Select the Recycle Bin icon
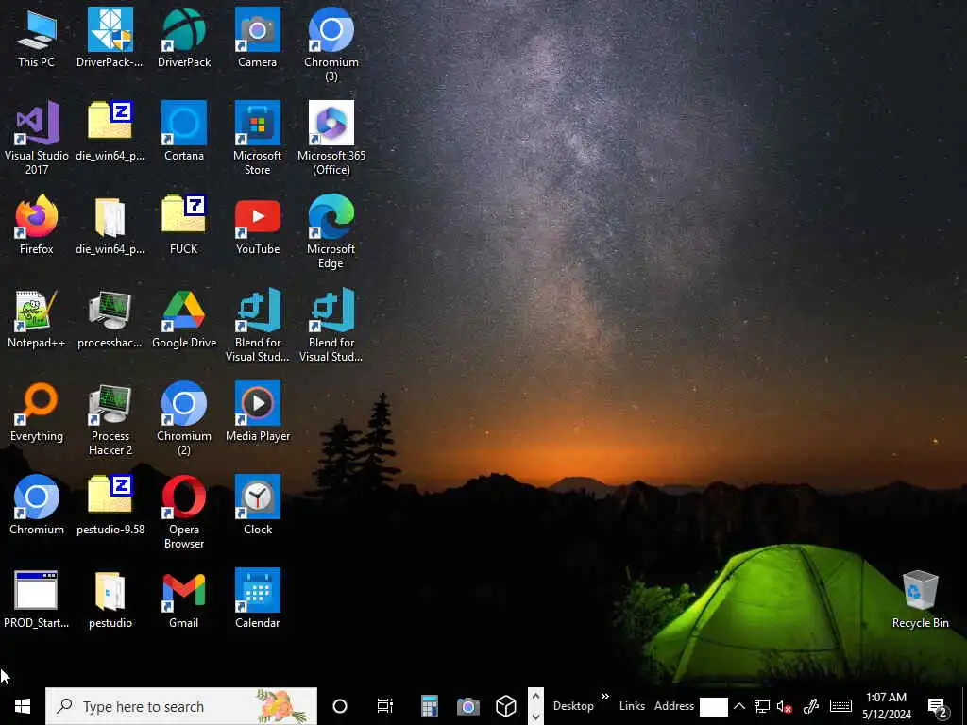The image size is (967, 725). pos(920,599)
